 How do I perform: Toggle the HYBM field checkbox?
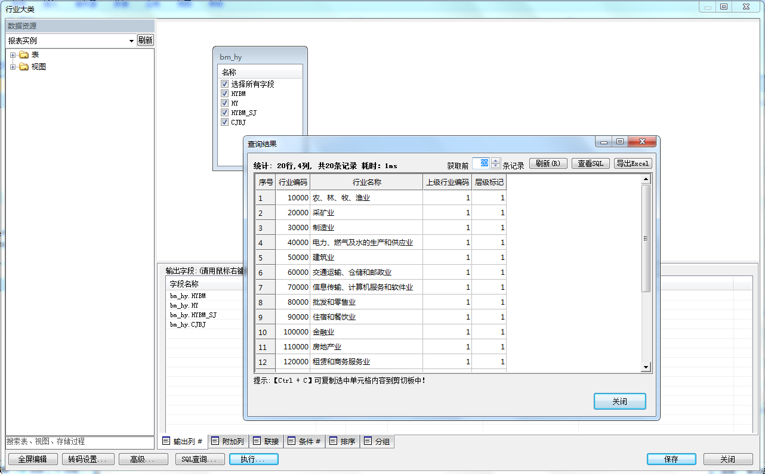pos(225,94)
